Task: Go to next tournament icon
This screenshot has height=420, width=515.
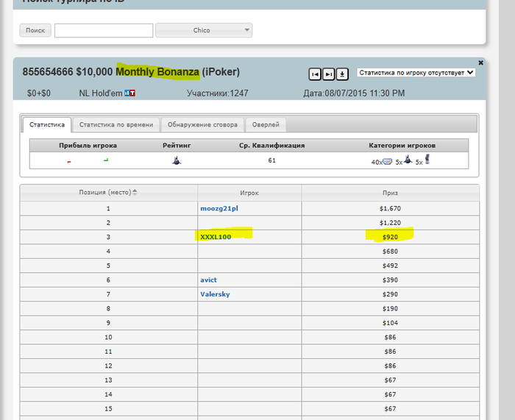Action: [x=328, y=74]
